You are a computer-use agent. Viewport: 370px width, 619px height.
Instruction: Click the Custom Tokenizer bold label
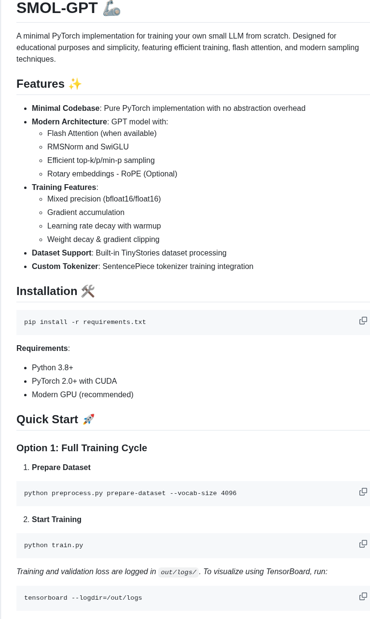65,266
